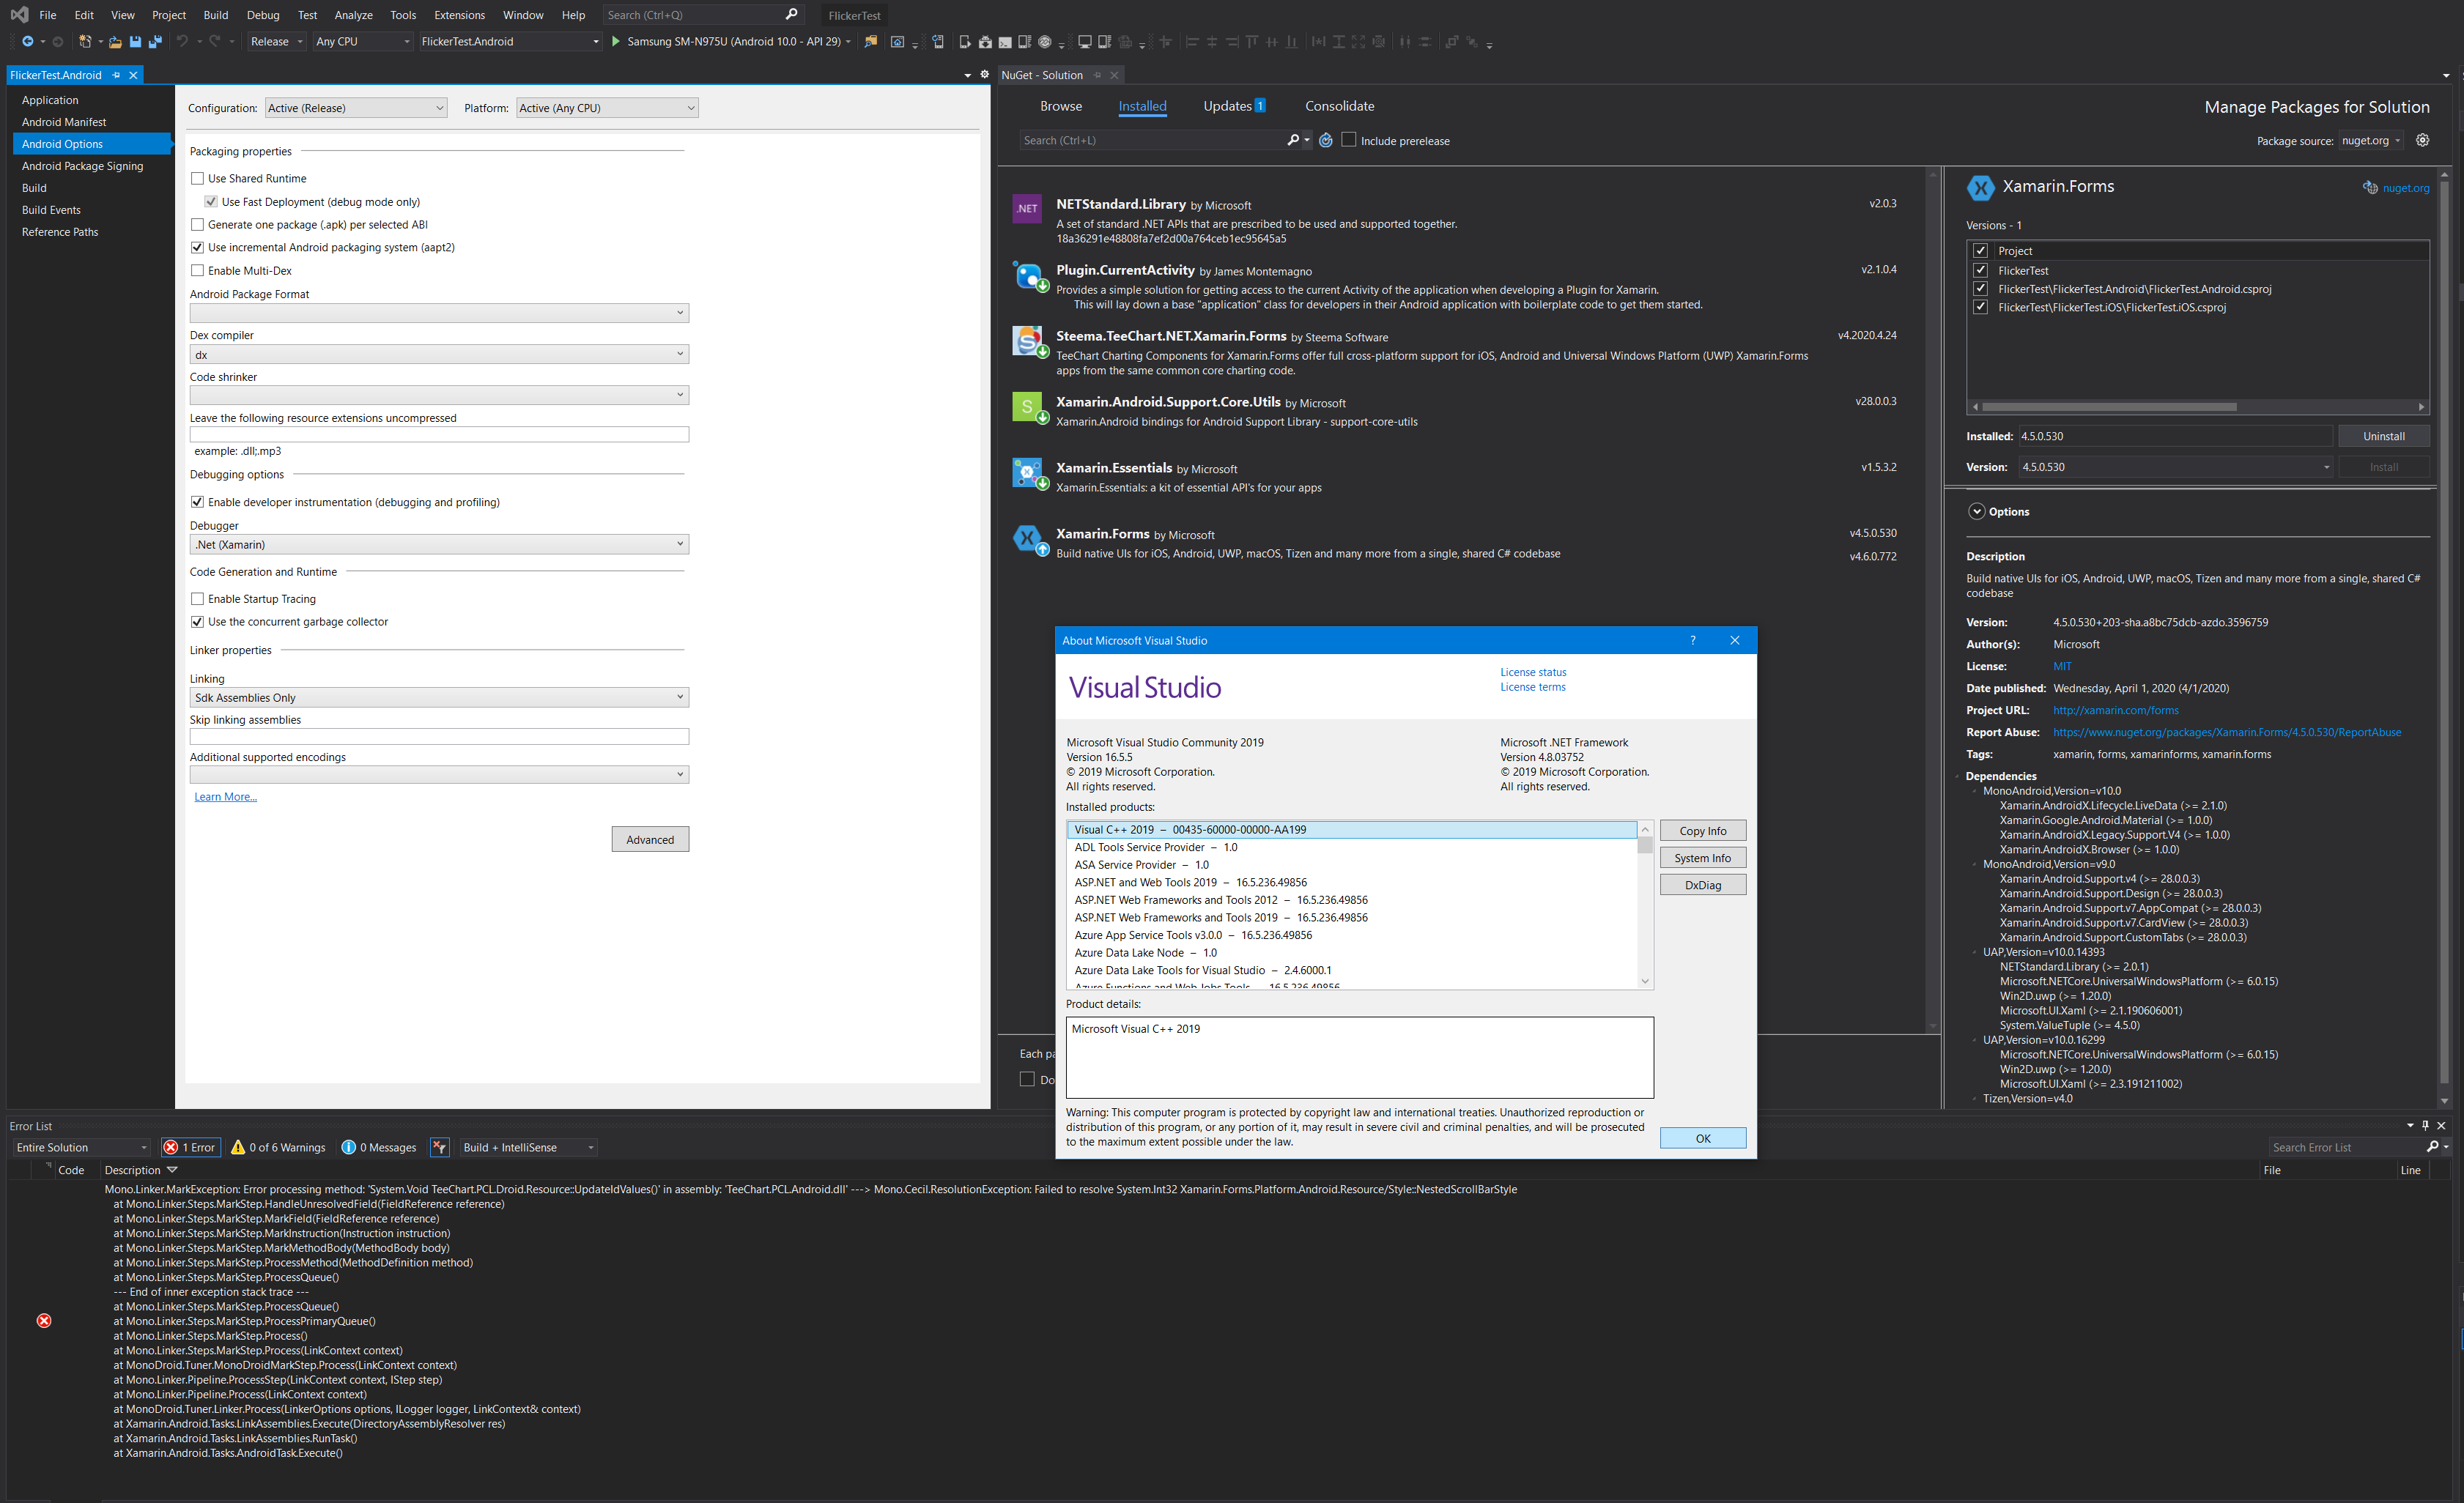2464x1503 pixels.
Task: Open the Linking Sdk Assemblies Only dropdown
Action: [x=439, y=697]
